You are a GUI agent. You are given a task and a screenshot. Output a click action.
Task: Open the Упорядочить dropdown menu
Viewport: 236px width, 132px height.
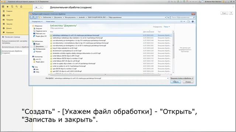click(x=37, y=22)
